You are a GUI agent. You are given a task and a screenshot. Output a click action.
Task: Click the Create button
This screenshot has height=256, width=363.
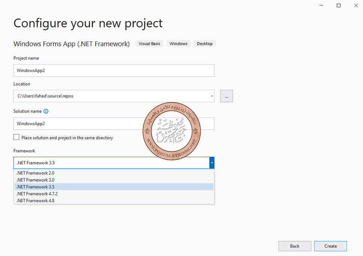tap(330, 246)
